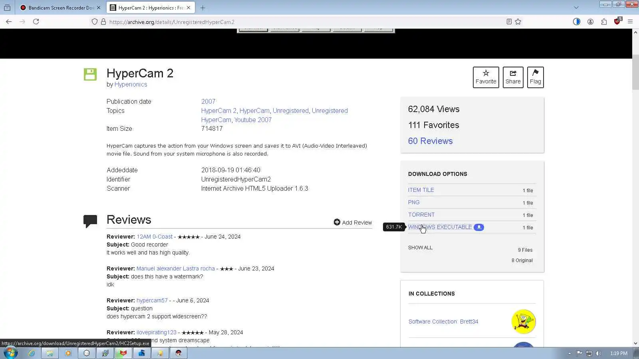Close the HyperCam 2 tab
This screenshot has height=359, width=639.
(x=189, y=8)
